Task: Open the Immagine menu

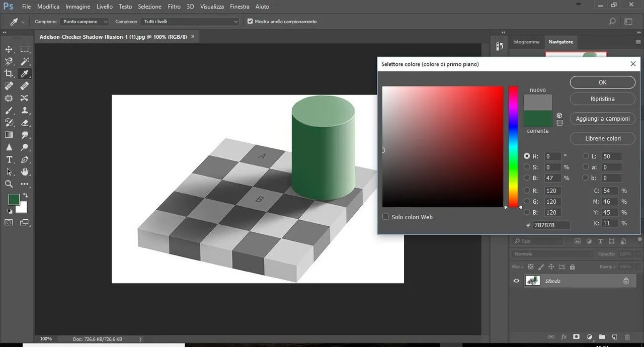Action: click(78, 7)
